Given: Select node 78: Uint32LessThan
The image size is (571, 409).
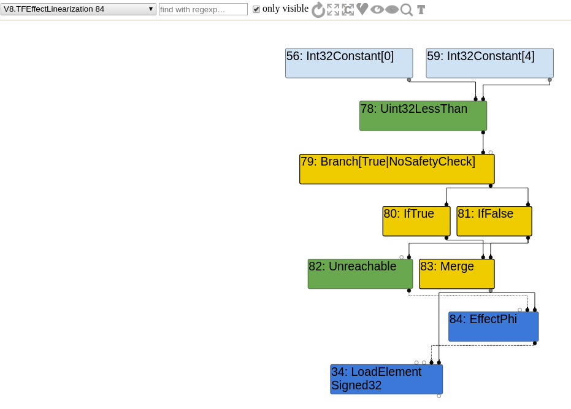Looking at the screenshot, I should pos(423,116).
